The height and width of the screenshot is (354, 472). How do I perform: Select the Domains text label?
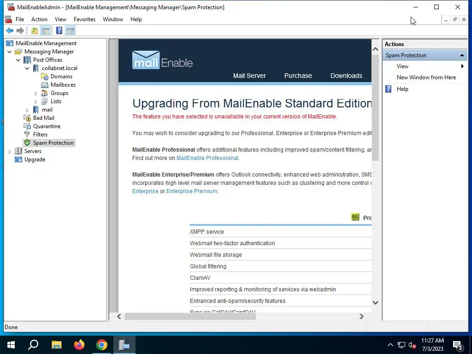tap(61, 77)
